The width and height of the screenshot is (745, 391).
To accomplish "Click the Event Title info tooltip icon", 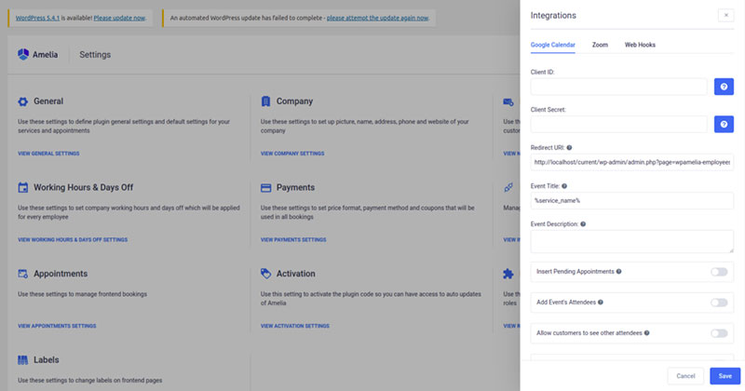I will coord(562,185).
